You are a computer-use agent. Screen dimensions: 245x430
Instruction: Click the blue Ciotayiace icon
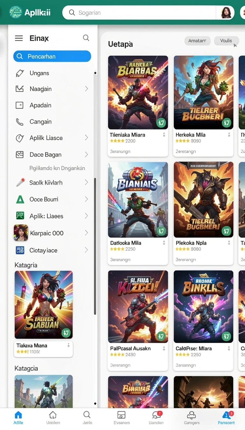point(20,250)
